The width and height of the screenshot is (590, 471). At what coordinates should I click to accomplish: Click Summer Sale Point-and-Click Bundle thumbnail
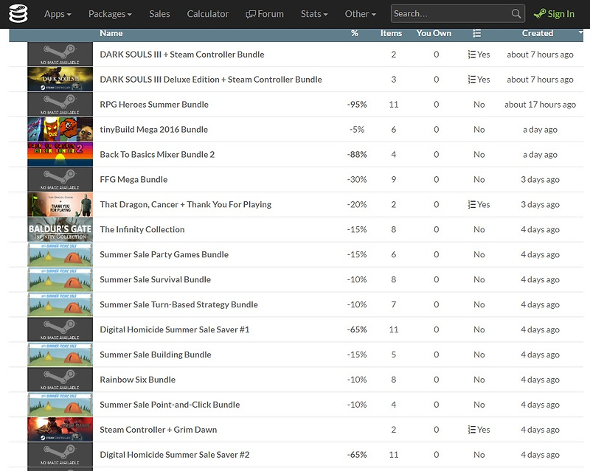pos(60,405)
